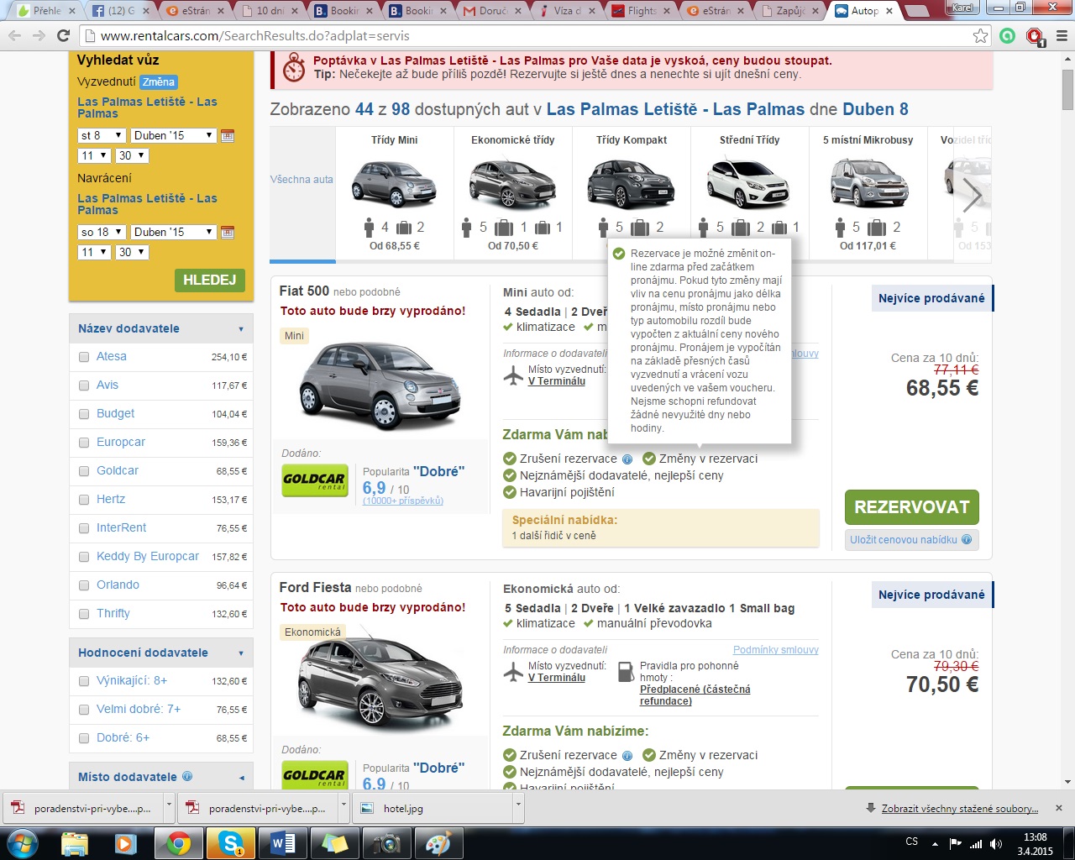Screen dimensions: 1075x860
Task: Expand Místo dodavatele filter section
Action: 161,777
